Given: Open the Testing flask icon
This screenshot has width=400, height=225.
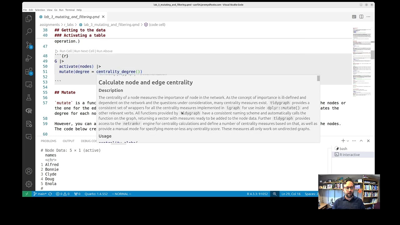Looking at the screenshot, I should coord(29,98).
